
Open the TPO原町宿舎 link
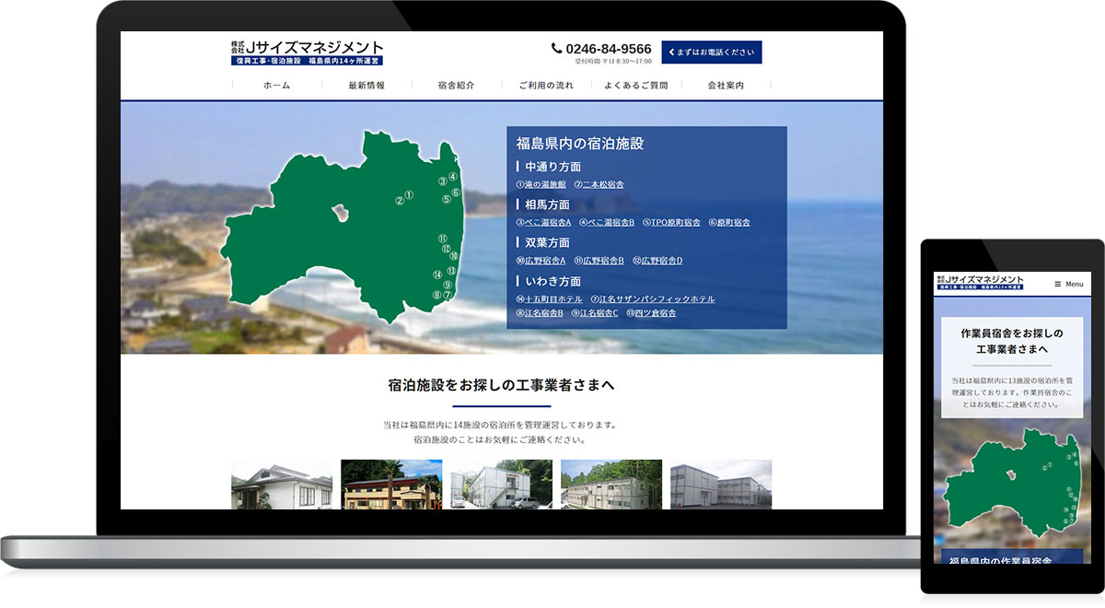pos(673,222)
